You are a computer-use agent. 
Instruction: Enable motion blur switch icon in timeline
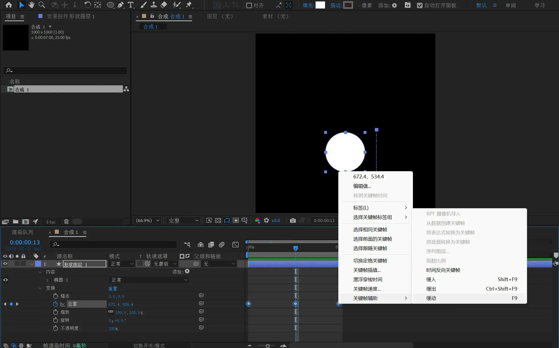click(222, 244)
